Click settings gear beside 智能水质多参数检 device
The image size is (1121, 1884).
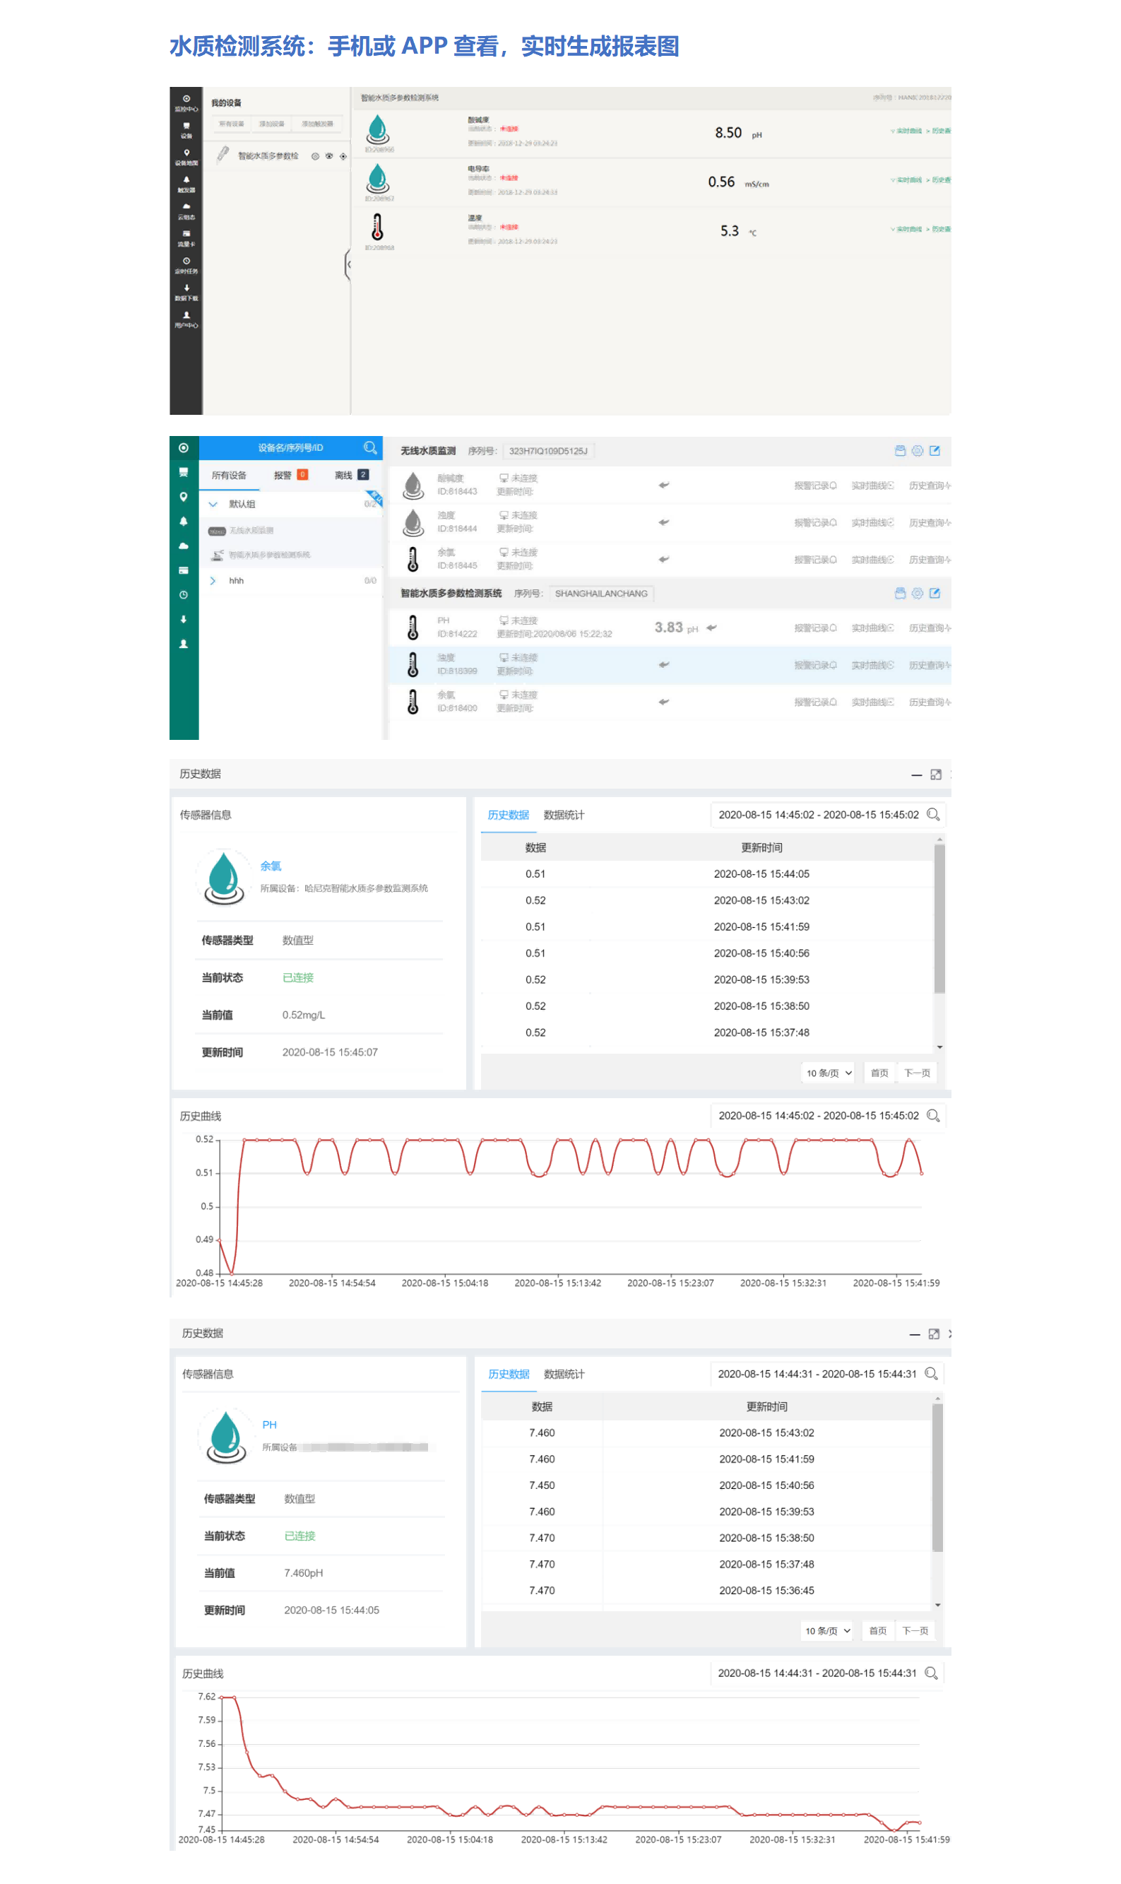(x=315, y=156)
